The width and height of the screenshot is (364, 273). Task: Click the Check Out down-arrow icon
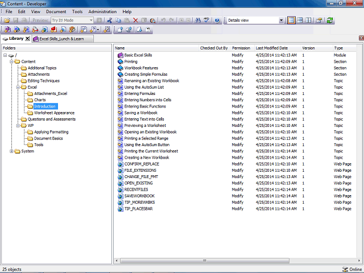click(x=139, y=30)
